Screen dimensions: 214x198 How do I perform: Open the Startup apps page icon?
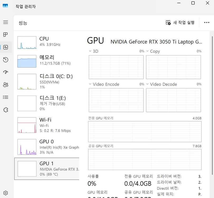6,72
